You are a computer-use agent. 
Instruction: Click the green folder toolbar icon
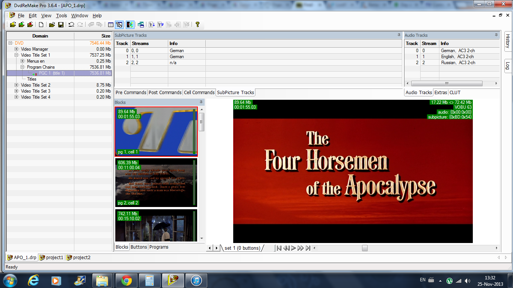point(21,25)
